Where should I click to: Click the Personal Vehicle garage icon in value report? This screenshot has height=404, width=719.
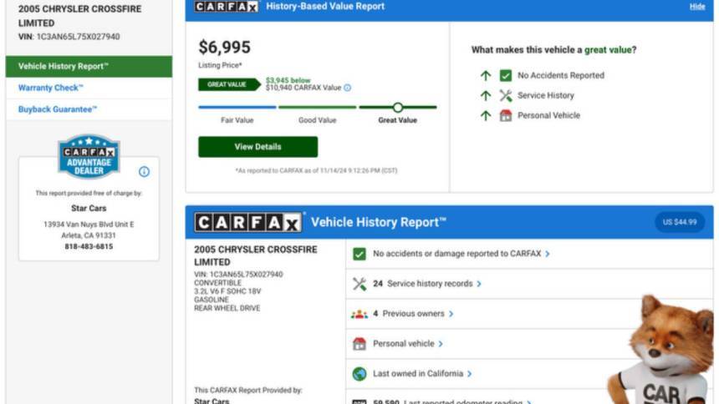[x=505, y=115]
